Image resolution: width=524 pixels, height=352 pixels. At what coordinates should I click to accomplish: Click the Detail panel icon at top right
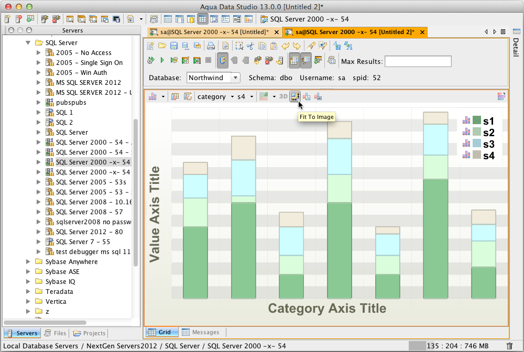pyautogui.click(x=516, y=32)
